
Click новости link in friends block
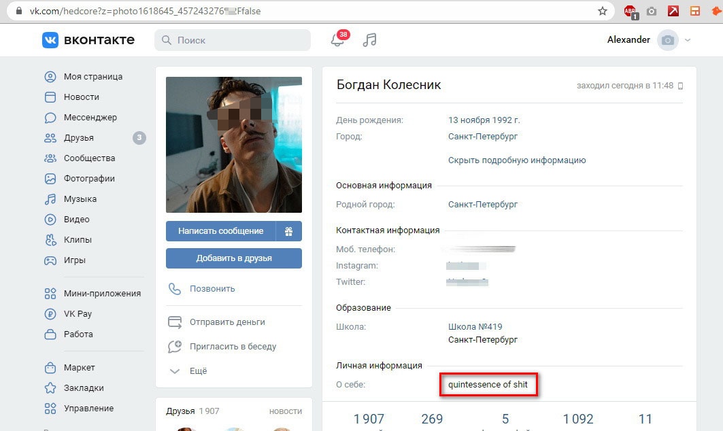[x=286, y=411]
